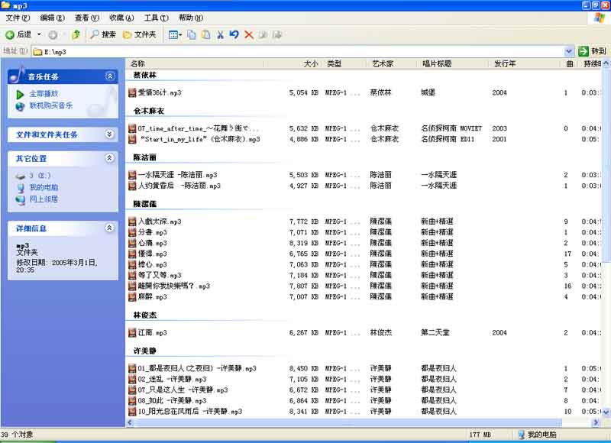Select the 02_迷乱 -许美静.mp3 file
The width and height of the screenshot is (611, 443).
pos(167,379)
